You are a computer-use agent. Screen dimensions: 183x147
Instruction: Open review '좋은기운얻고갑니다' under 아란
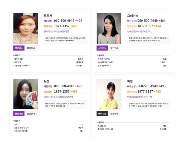click(105, 129)
